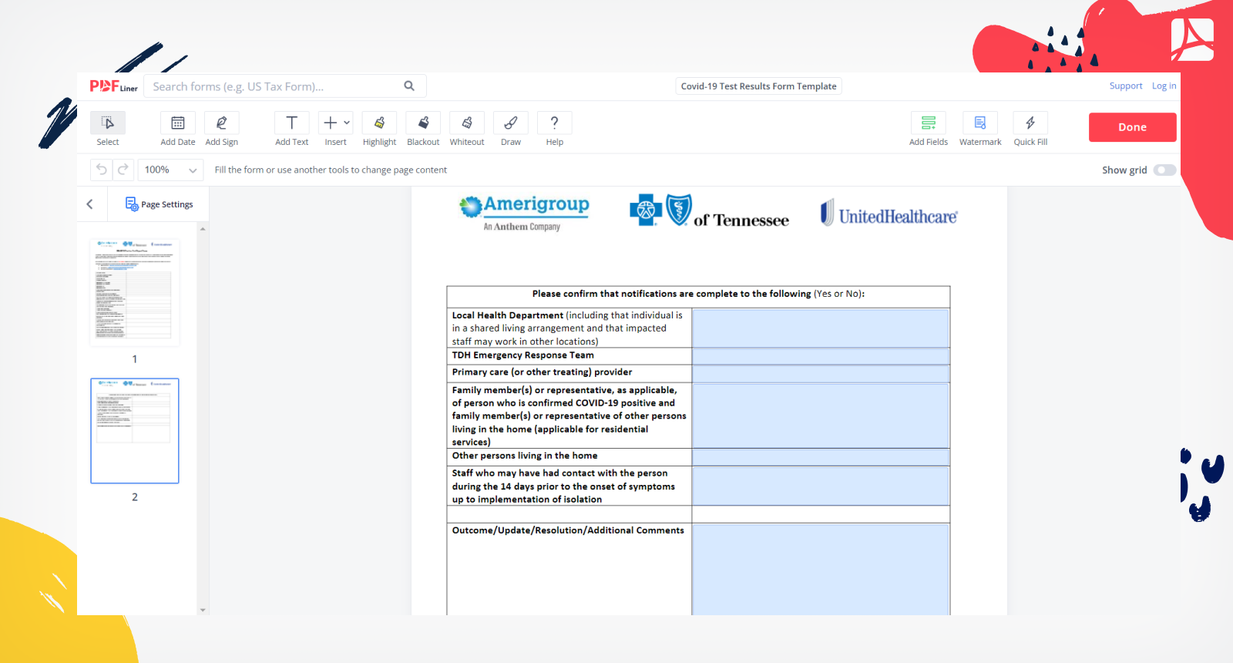Expand the Insert dropdown arrow
This screenshot has height=663, width=1233.
click(x=347, y=123)
